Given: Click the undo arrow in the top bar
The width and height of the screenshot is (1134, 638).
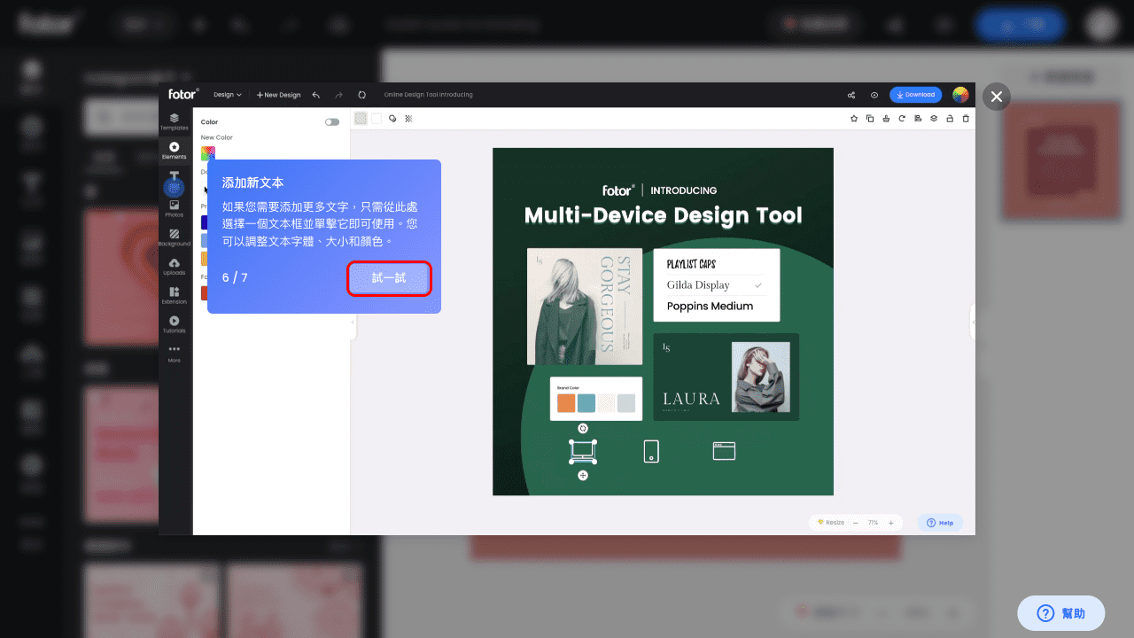Looking at the screenshot, I should point(315,94).
